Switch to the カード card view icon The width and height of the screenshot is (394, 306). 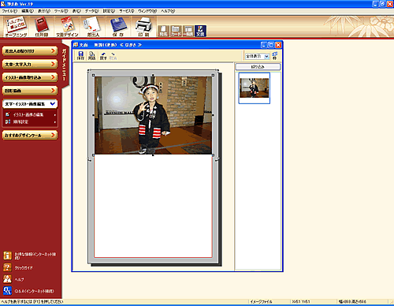click(x=176, y=31)
